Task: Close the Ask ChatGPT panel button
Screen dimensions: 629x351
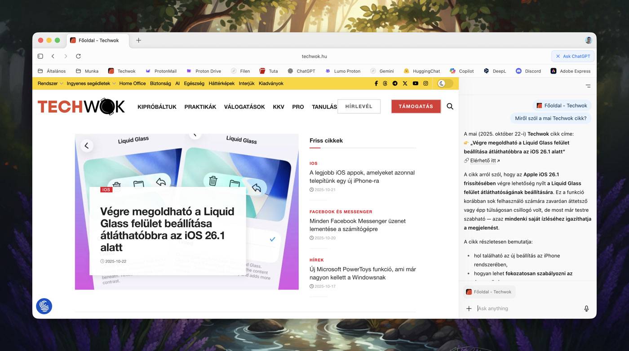Action: 573,56
